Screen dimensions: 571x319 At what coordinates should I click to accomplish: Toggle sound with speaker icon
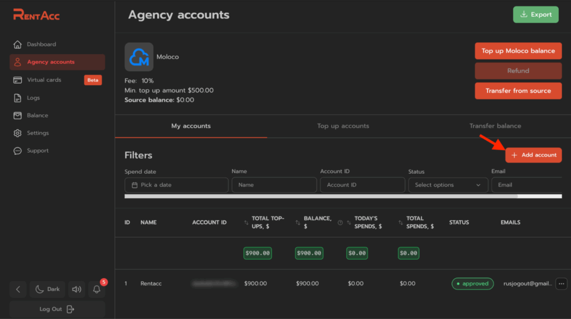pyautogui.click(x=76, y=289)
